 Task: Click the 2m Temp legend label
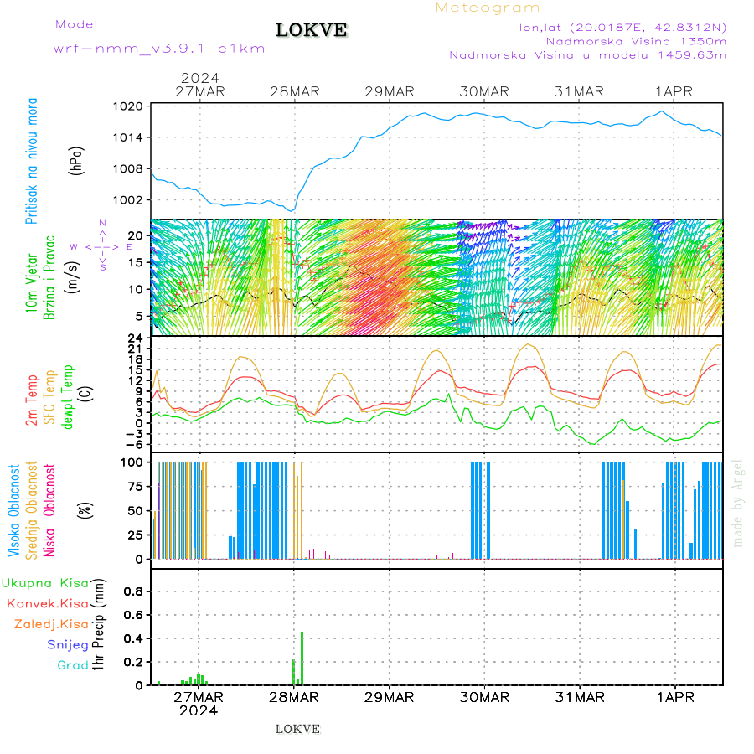coord(32,400)
